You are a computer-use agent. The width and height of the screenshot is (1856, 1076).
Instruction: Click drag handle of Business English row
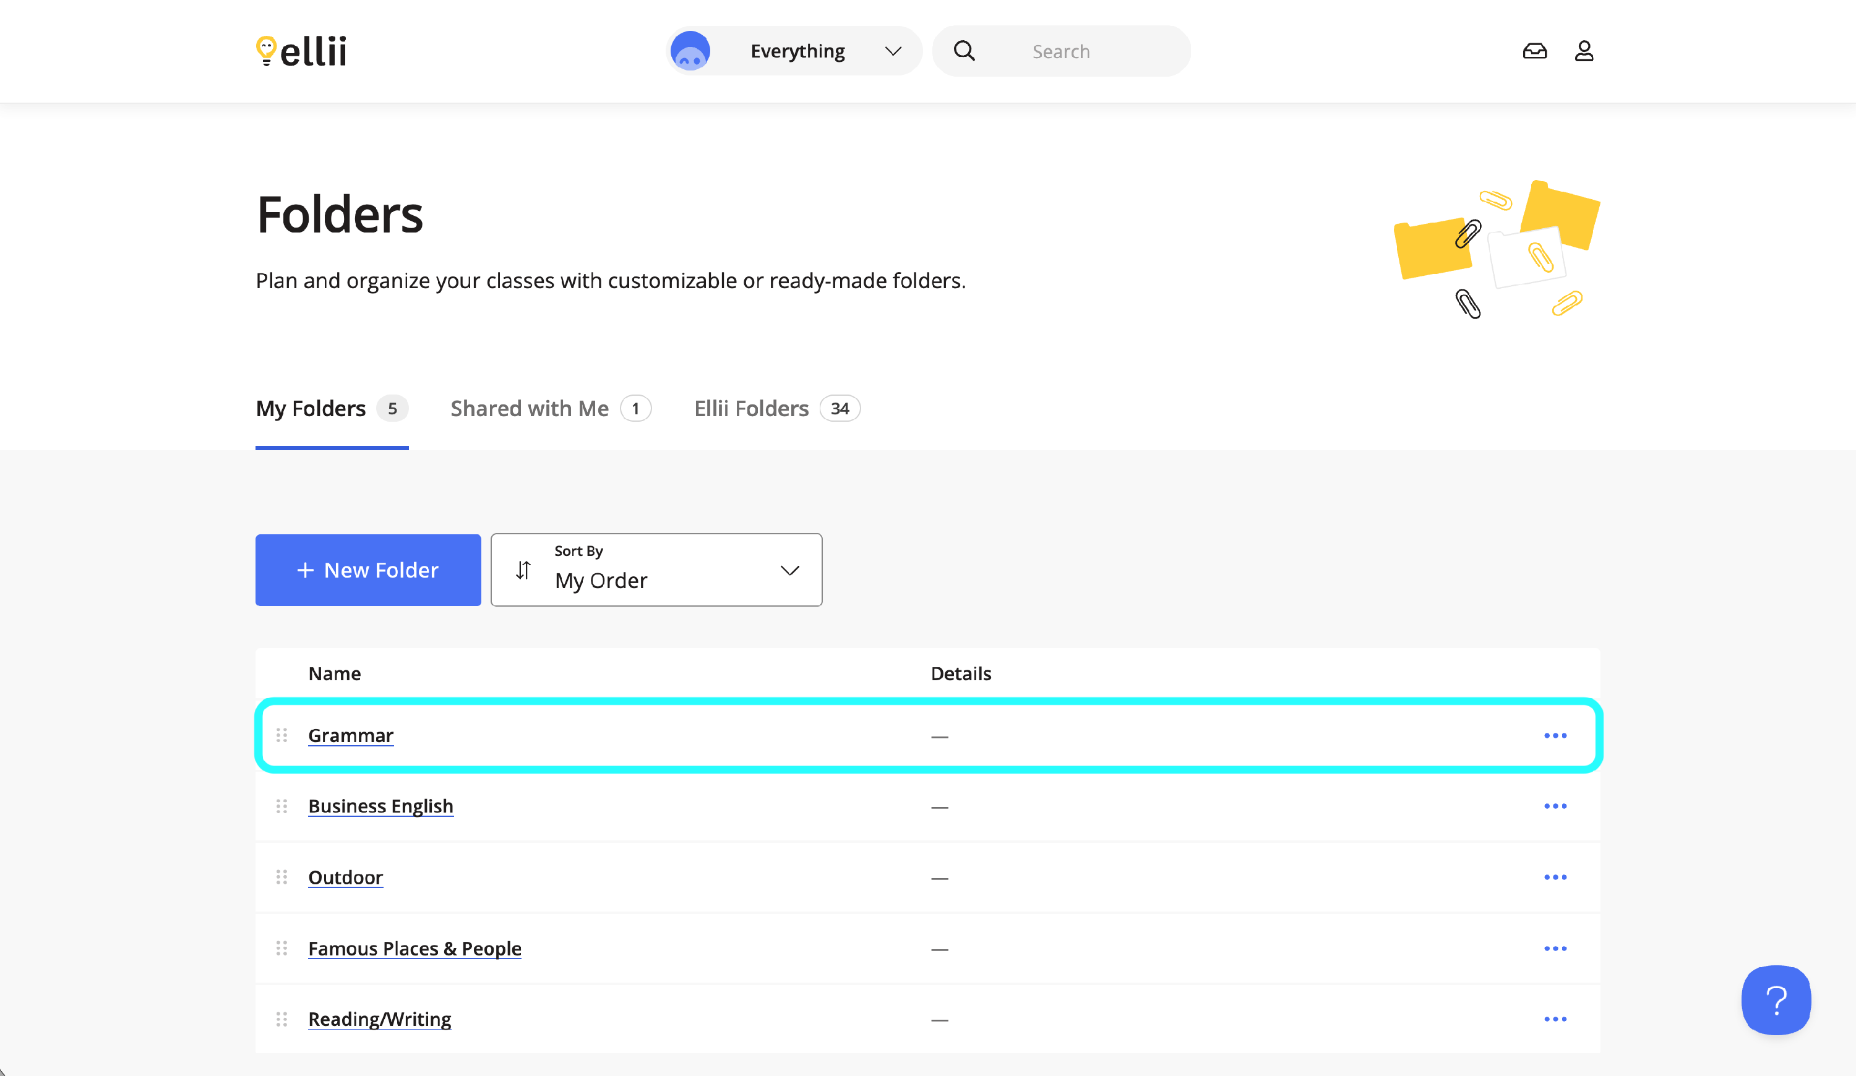click(281, 806)
